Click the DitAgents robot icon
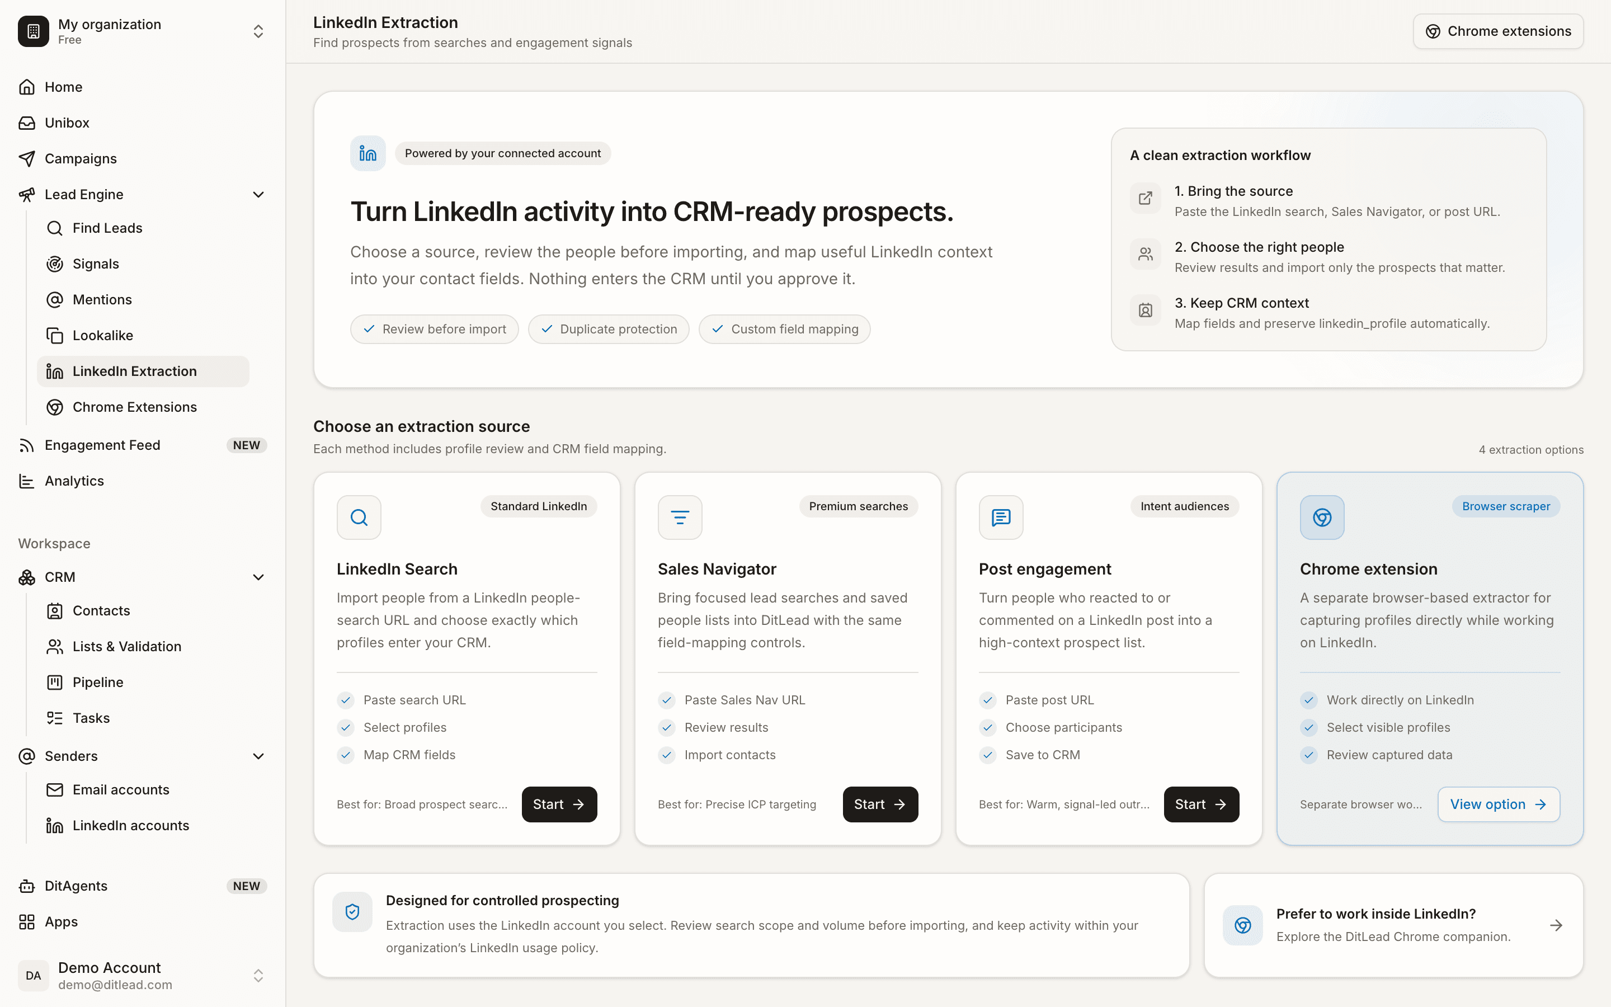Screen dimensions: 1611x1007 point(27,887)
